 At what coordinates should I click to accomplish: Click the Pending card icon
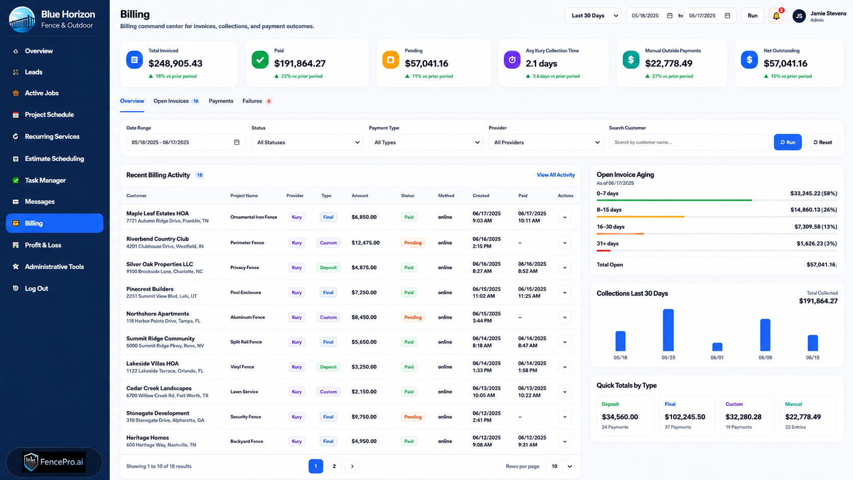[x=391, y=60]
